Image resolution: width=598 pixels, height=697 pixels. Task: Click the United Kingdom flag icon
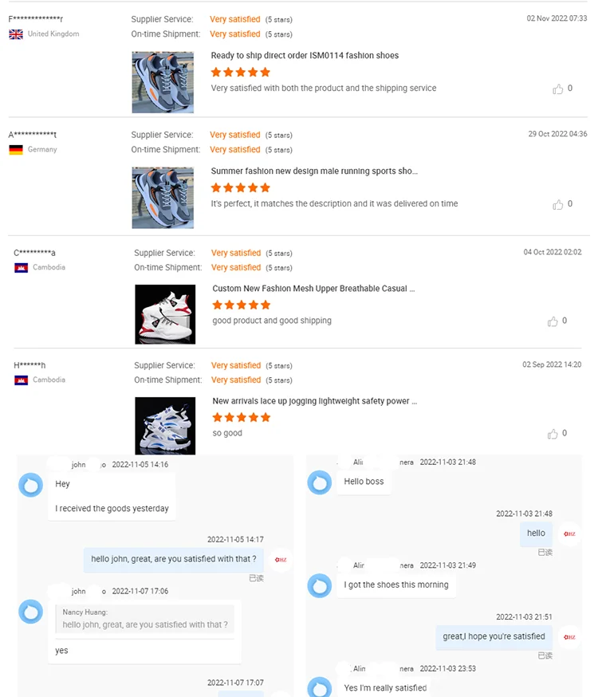coord(16,34)
